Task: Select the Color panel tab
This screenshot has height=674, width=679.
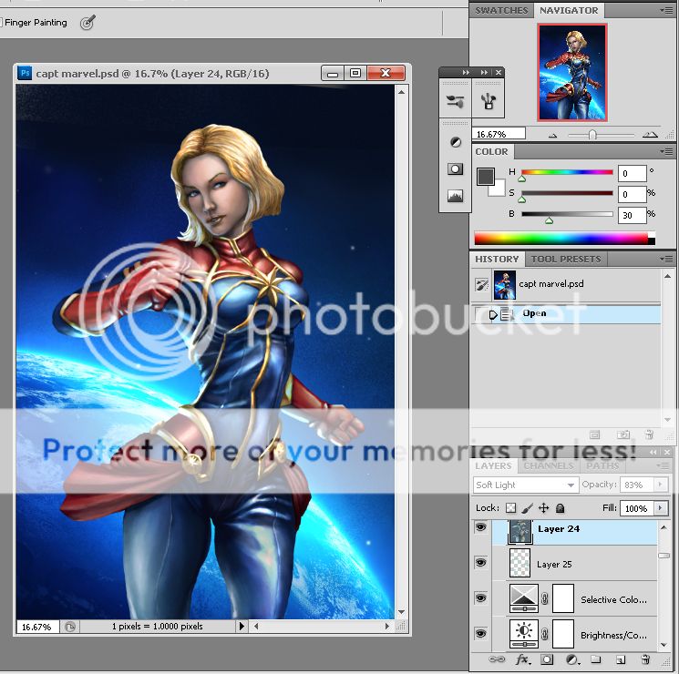Action: point(491,151)
